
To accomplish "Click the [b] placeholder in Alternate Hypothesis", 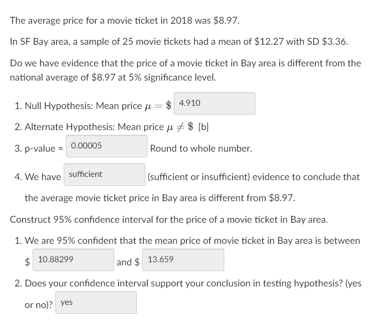I will pyautogui.click(x=203, y=127).
